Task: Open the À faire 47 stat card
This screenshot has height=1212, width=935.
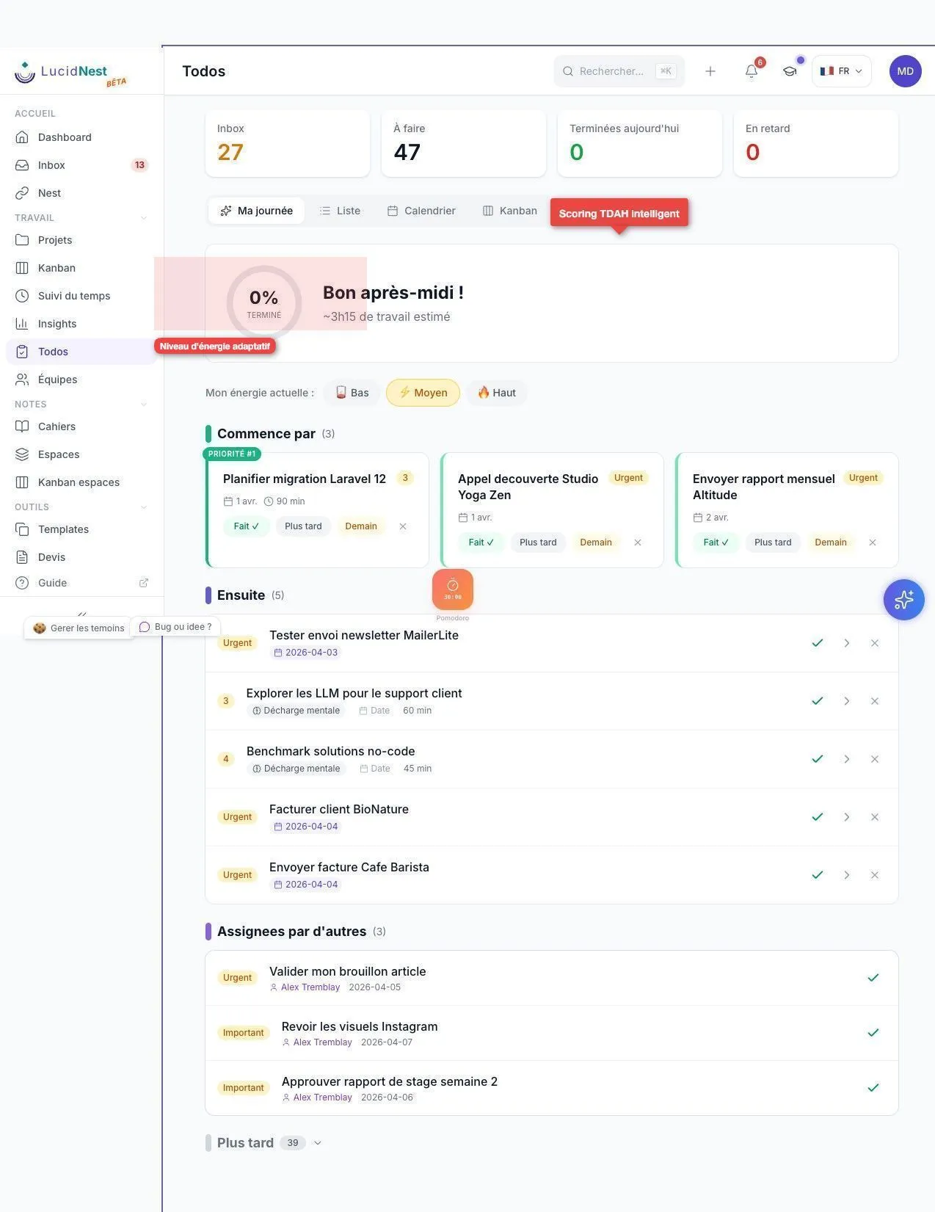Action: 464,144
